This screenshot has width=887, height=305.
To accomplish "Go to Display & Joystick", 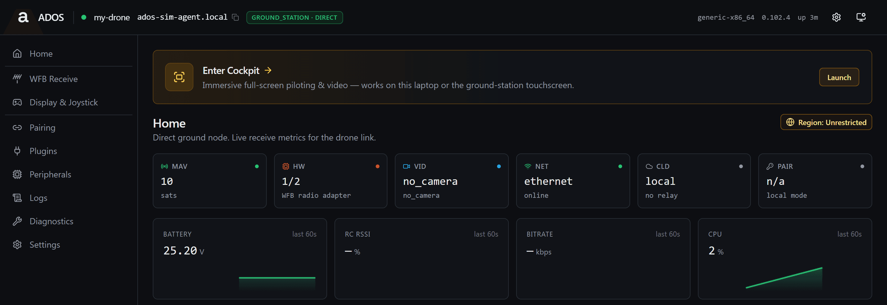I will point(68,102).
